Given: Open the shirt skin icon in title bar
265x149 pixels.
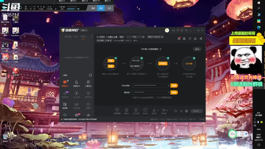Looking at the screenshot, I should coord(186,30).
